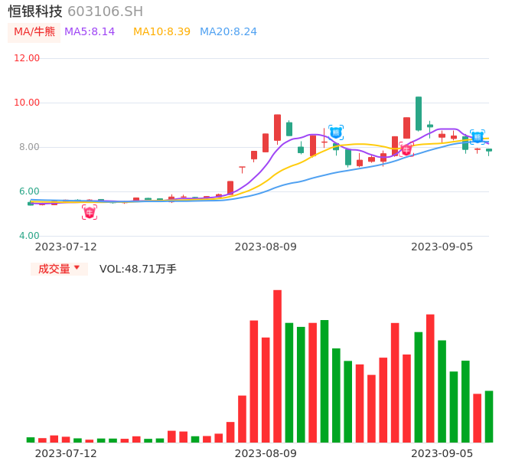
Task: Click 2023-09-05 date under the volume chart
Action: tap(442, 454)
